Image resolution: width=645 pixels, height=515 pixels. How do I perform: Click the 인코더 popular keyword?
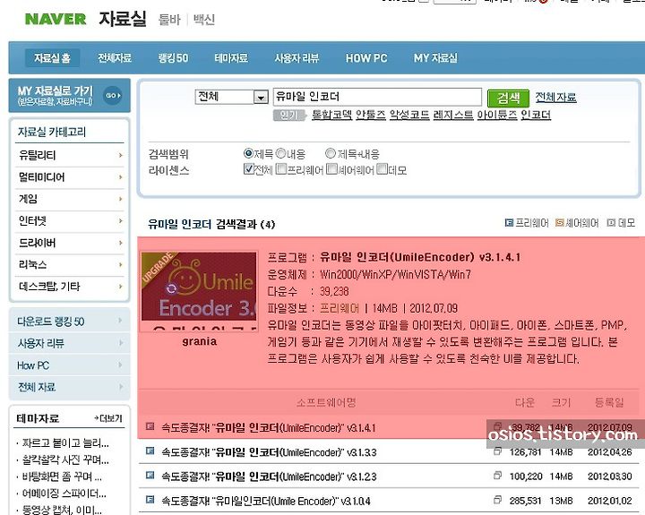[x=536, y=115]
